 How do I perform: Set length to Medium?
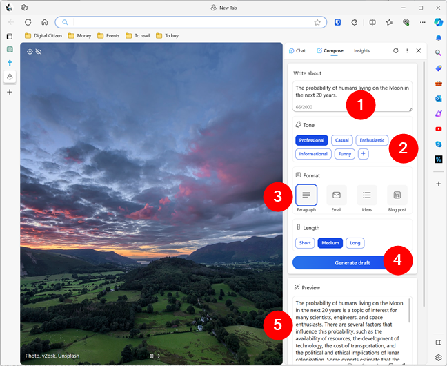point(330,243)
